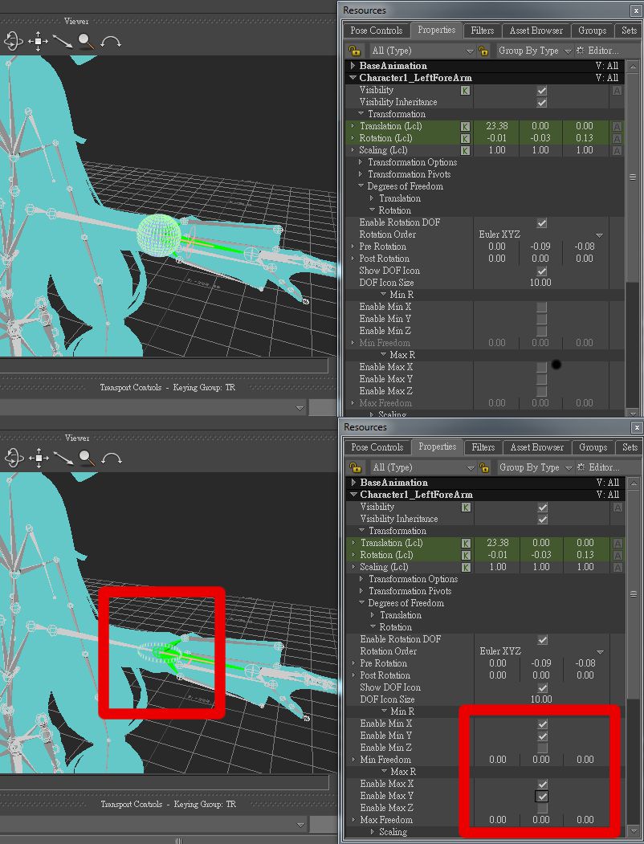Click the K key icon for Rotation (Lcl), upper panel
Screen dimensions: 644x844
465,138
